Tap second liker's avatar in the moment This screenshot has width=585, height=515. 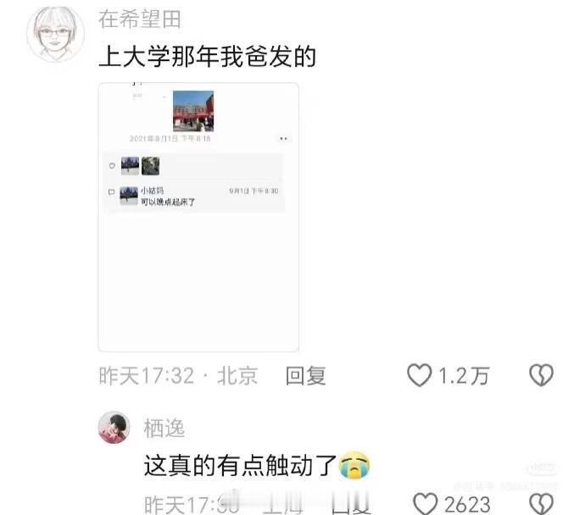tap(150, 166)
